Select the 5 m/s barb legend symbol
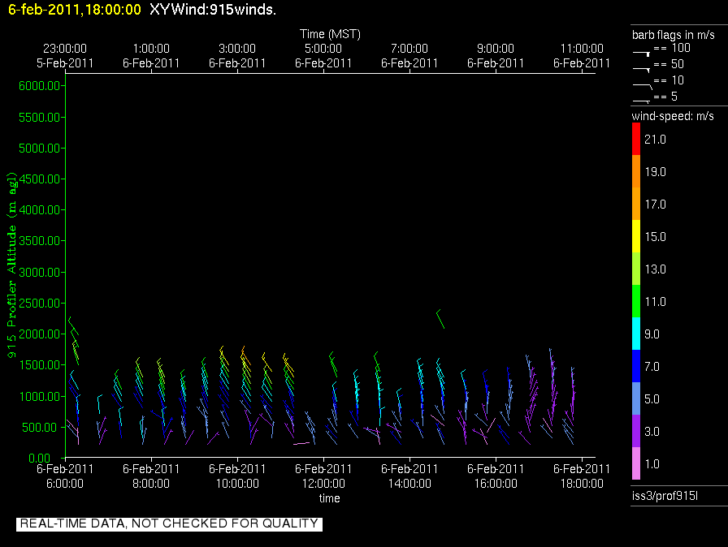 (x=642, y=100)
